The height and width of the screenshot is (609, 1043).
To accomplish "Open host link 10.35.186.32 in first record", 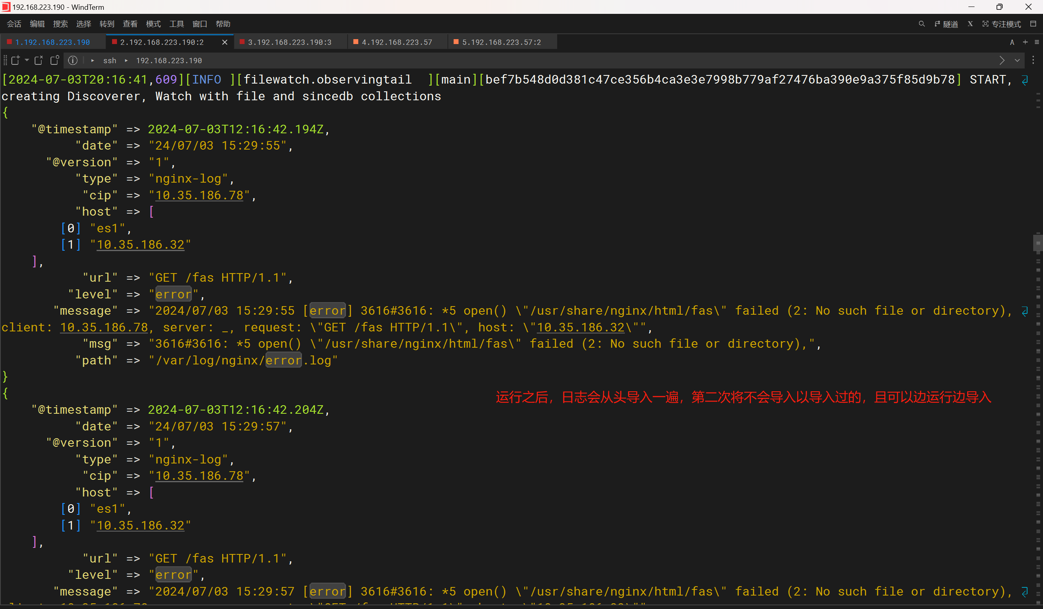I will click(x=141, y=245).
